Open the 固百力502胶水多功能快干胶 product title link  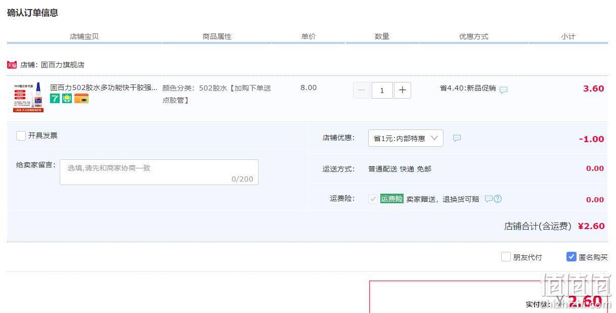(104, 87)
